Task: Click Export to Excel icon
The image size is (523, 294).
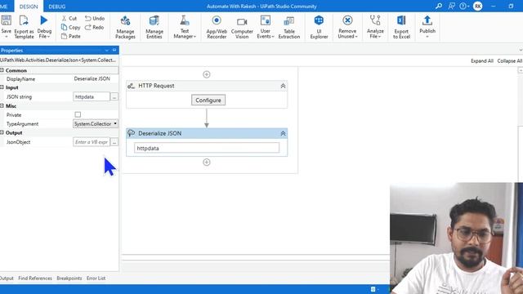Action: (401, 20)
